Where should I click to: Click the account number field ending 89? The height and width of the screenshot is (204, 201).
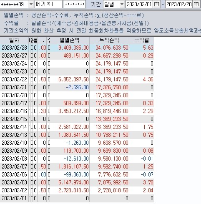pyautogui.click(x=14, y=4)
